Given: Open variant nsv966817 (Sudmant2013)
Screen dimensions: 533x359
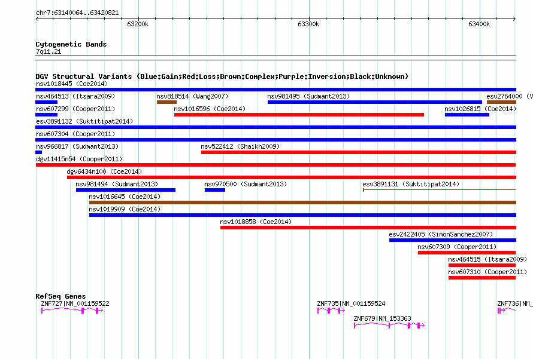Looking at the screenshot, I should [x=39, y=152].
